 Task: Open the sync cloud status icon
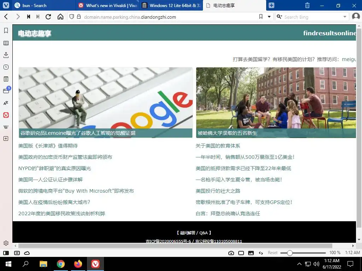[x=27, y=253]
